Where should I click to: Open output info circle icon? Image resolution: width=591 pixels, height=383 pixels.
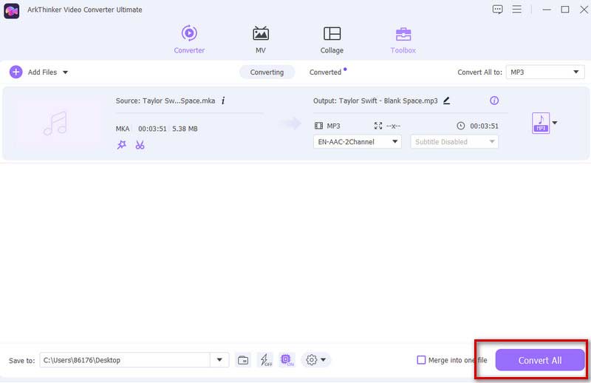pyautogui.click(x=494, y=101)
